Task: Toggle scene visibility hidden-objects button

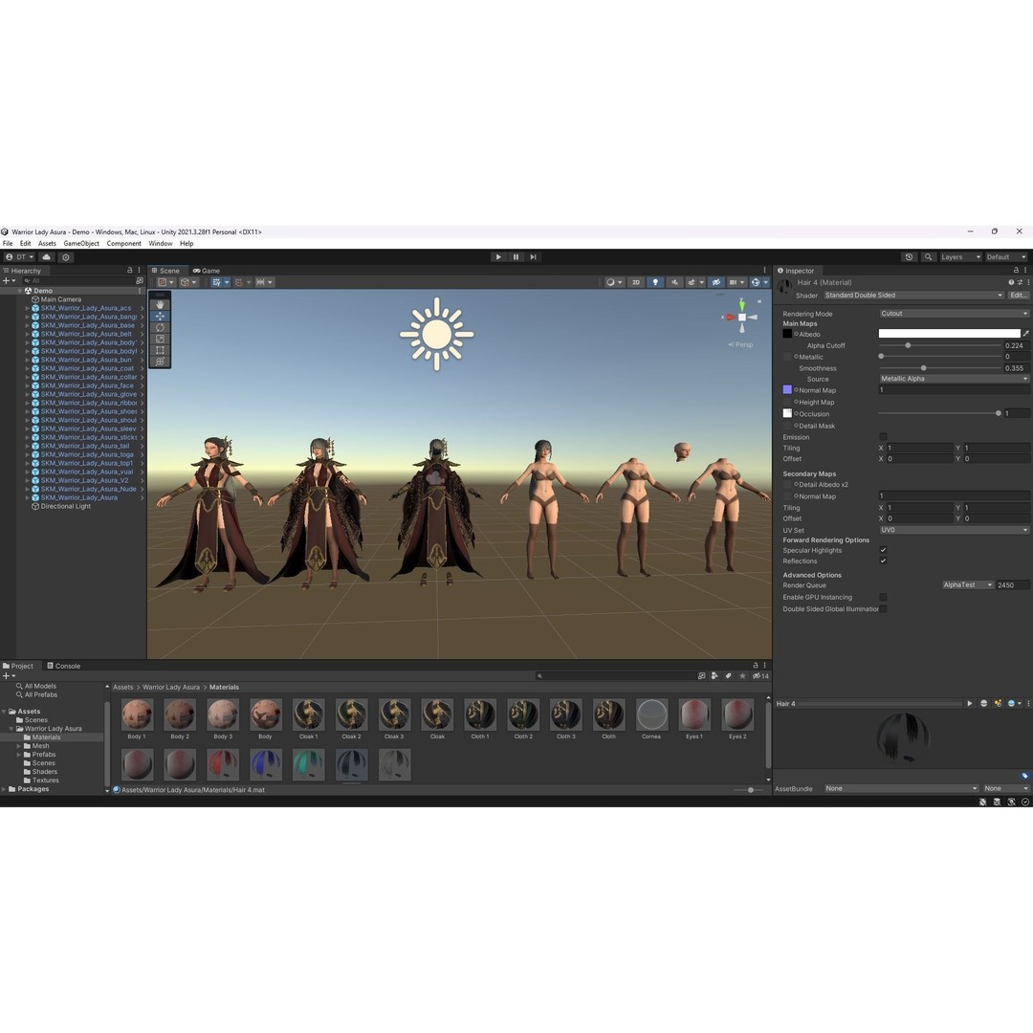Action: 716,282
